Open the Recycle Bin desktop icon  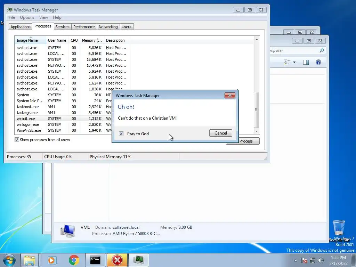[x=339, y=231]
